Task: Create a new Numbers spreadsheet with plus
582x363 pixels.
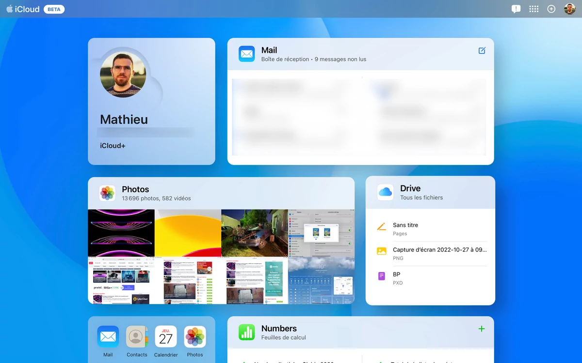Action: (x=482, y=329)
